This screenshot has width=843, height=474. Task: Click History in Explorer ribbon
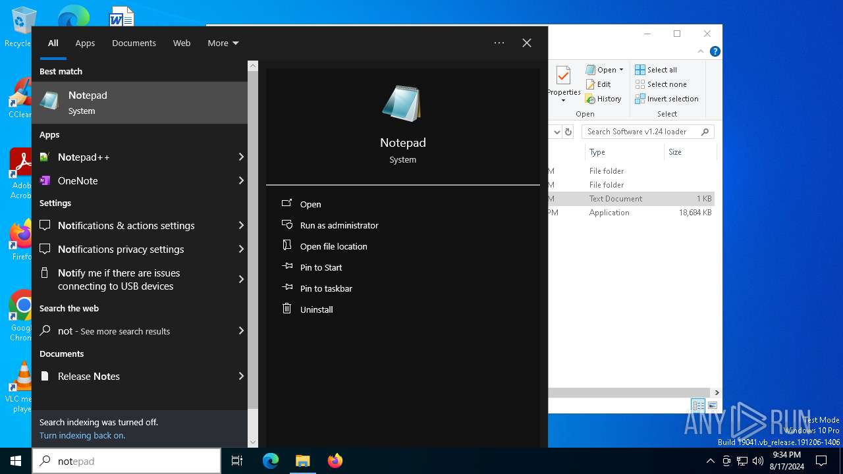pos(603,99)
